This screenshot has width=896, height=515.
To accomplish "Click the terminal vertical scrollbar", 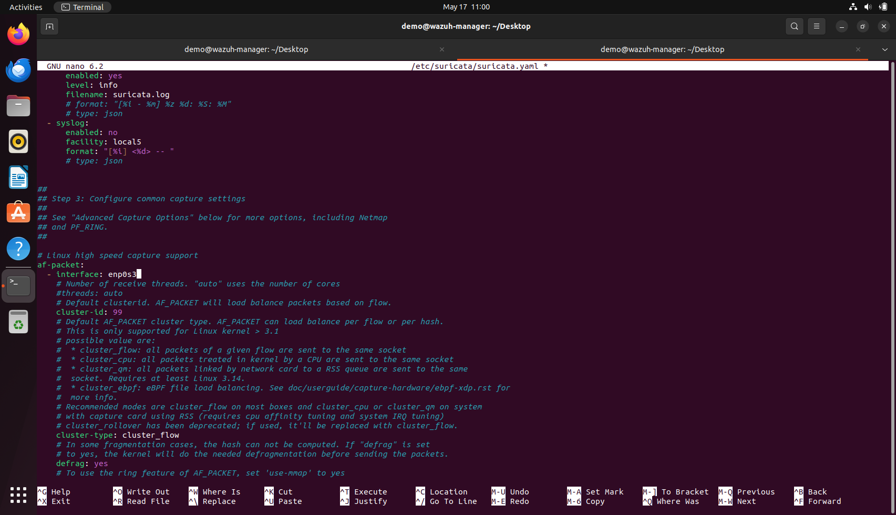I will (892, 284).
